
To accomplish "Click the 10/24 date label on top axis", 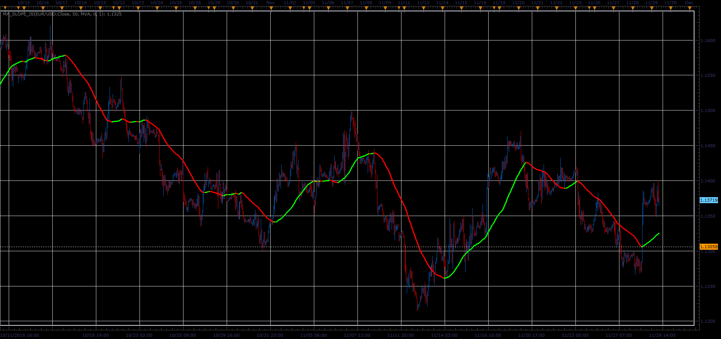I will click(157, 3).
